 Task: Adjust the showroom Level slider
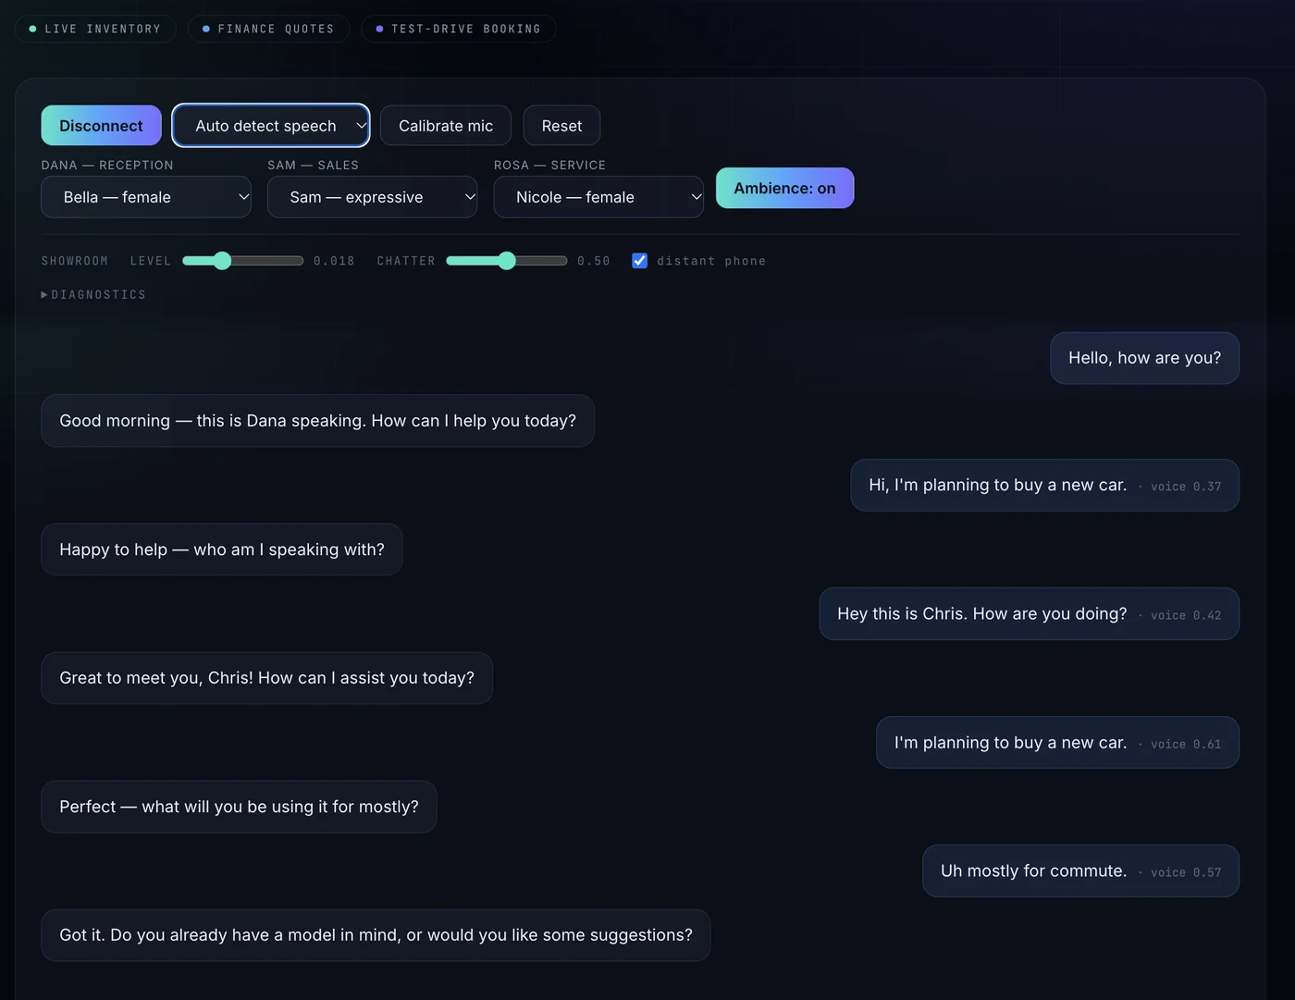[242, 261]
